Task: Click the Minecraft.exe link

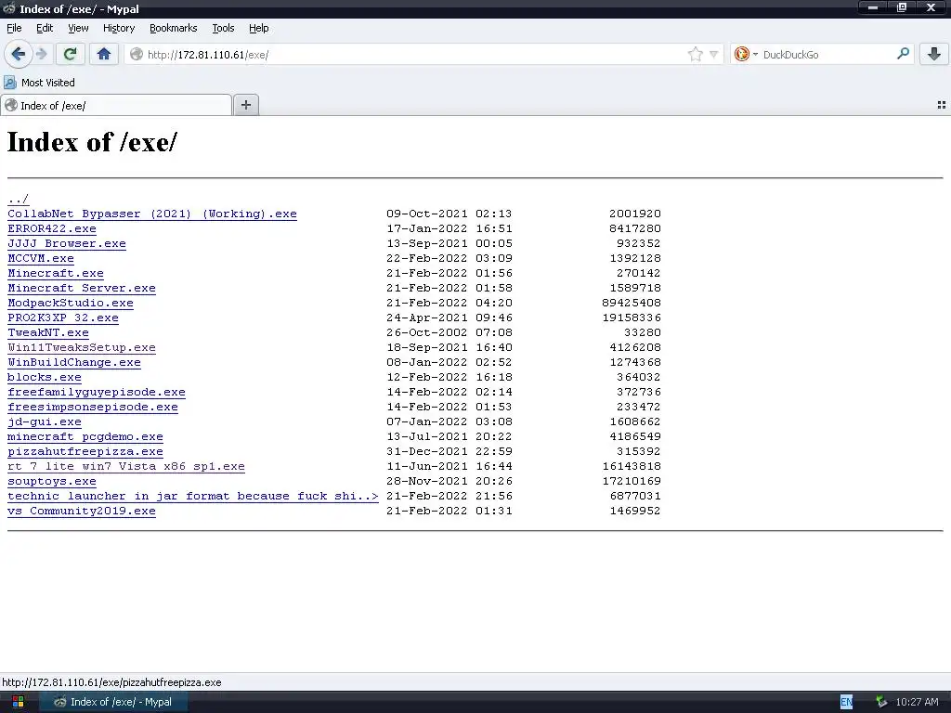Action: [55, 274]
